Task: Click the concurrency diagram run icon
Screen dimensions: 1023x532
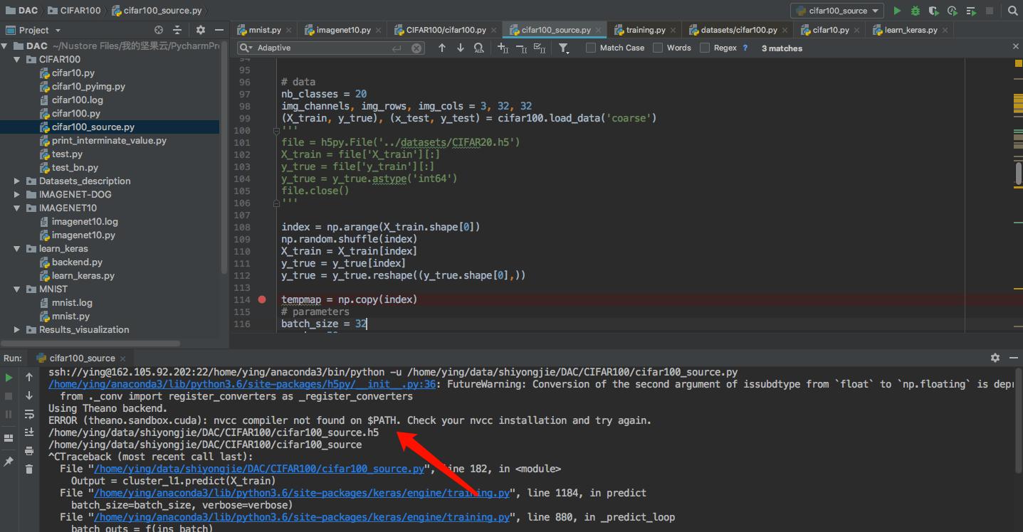Action: [x=971, y=11]
